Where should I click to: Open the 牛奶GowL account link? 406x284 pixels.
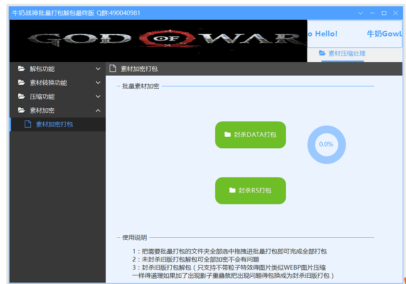tap(385, 34)
